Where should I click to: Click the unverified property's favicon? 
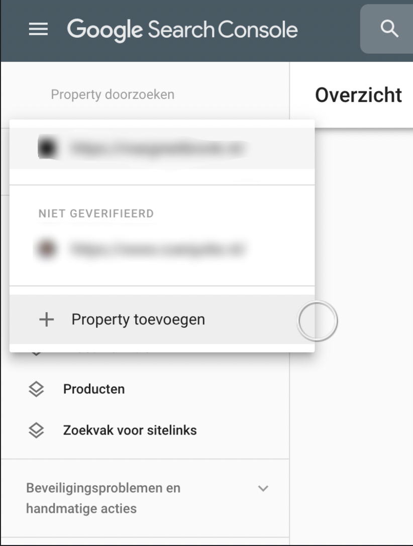point(46,249)
